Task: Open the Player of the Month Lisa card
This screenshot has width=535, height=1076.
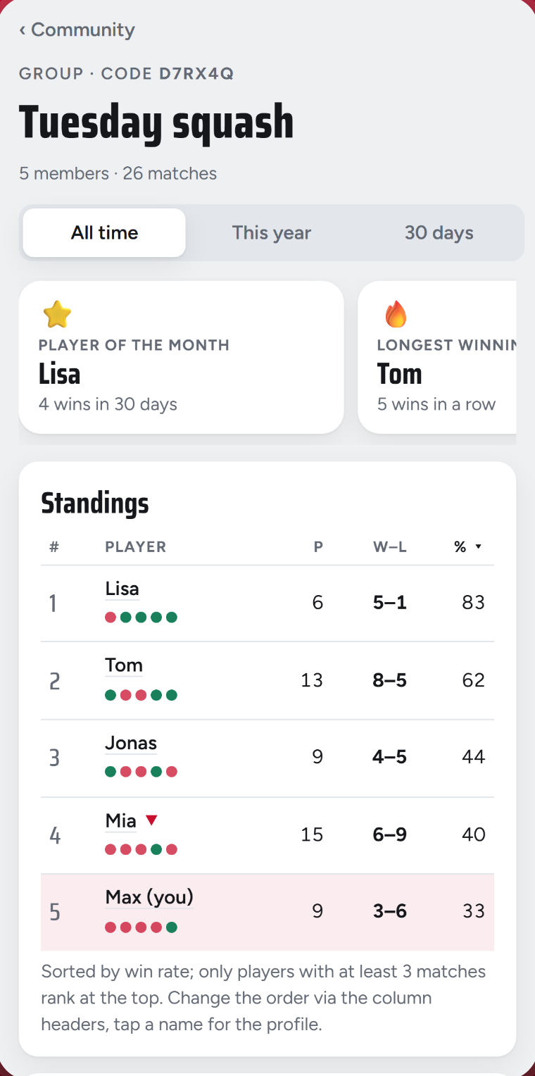Action: 181,357
